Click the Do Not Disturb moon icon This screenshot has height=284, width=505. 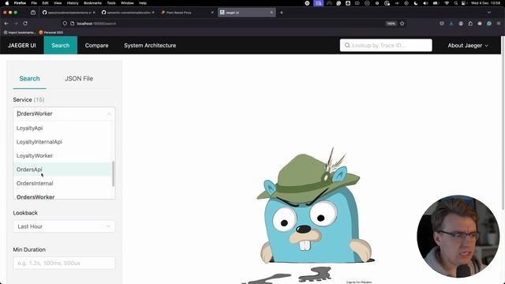(416, 3)
